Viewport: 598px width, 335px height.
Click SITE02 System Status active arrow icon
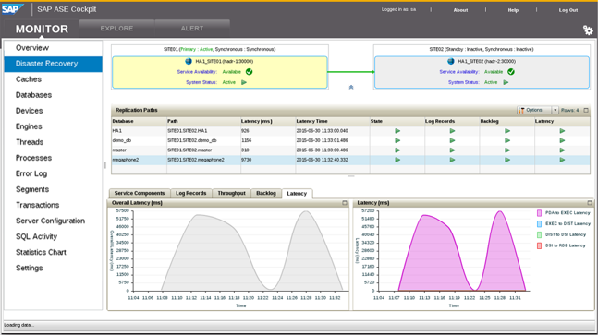click(506, 82)
